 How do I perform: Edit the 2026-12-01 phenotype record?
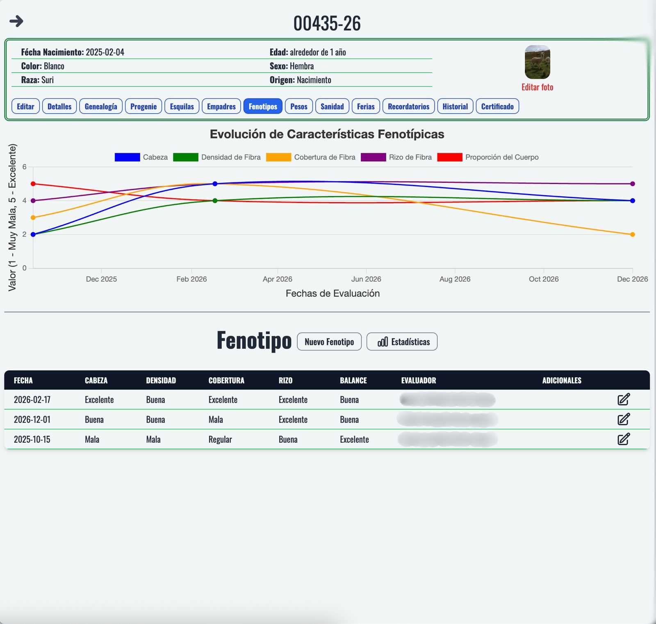tap(624, 419)
